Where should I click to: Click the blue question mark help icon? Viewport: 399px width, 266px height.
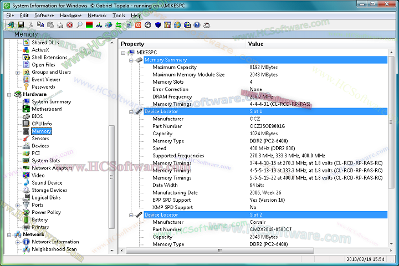(x=197, y=25)
